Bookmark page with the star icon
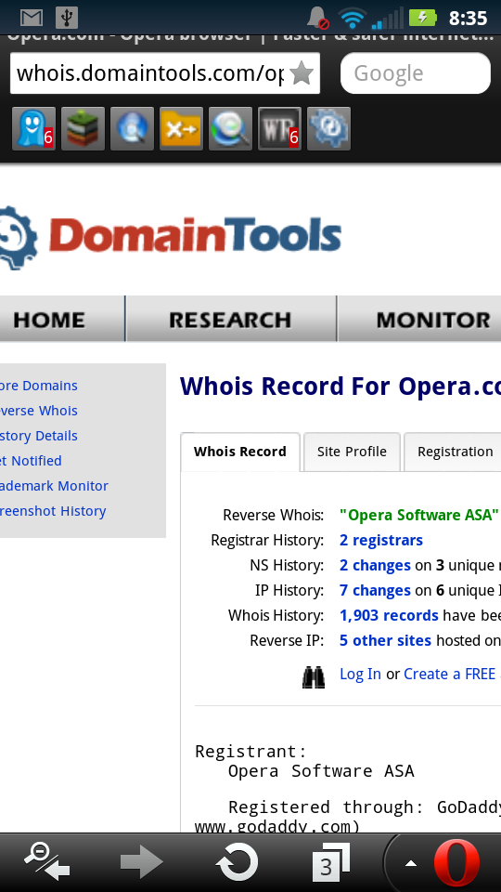The width and height of the screenshot is (501, 892). tap(302, 73)
